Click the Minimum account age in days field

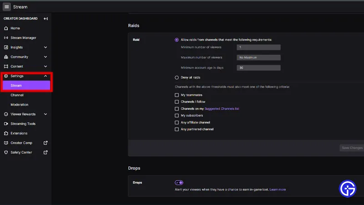[x=258, y=67]
